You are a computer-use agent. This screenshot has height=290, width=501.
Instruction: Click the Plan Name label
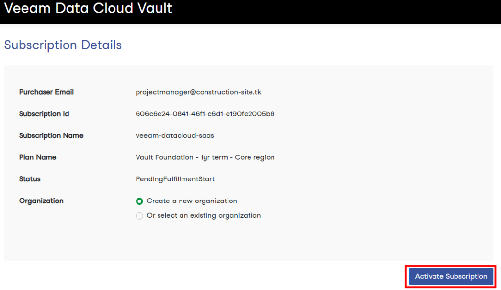tap(38, 157)
